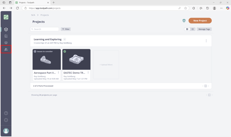Image resolution: width=231 pixels, height=137 pixels.
Task: Click the Upload More tile
Action: (106, 65)
